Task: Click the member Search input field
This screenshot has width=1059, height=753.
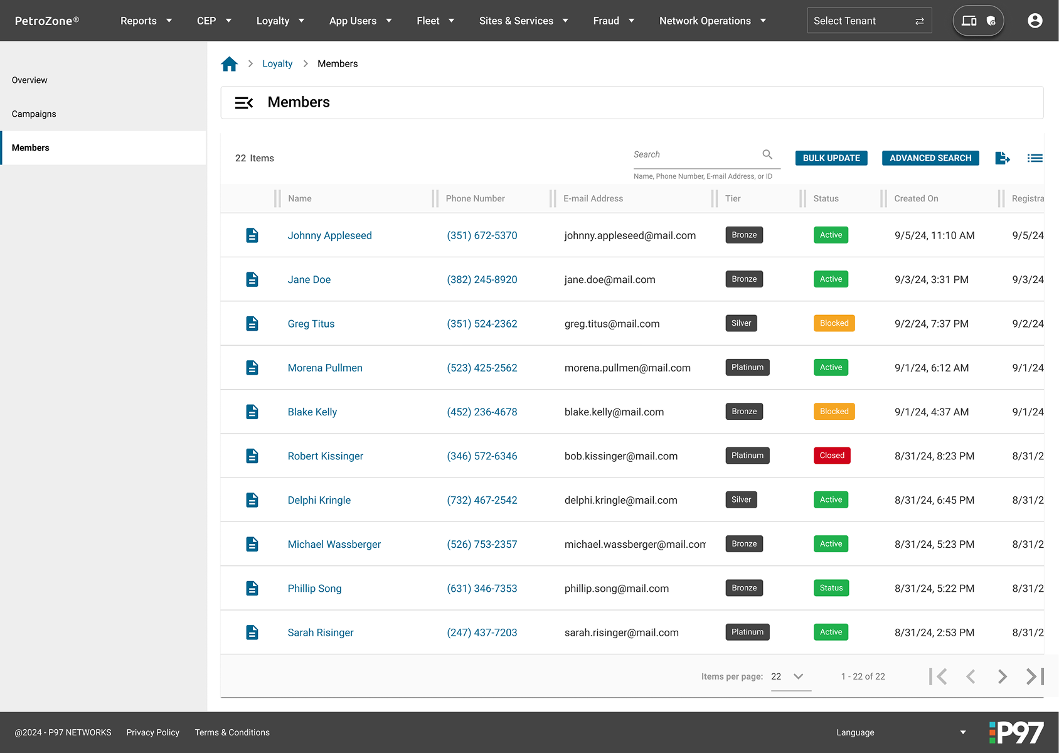Action: (695, 155)
